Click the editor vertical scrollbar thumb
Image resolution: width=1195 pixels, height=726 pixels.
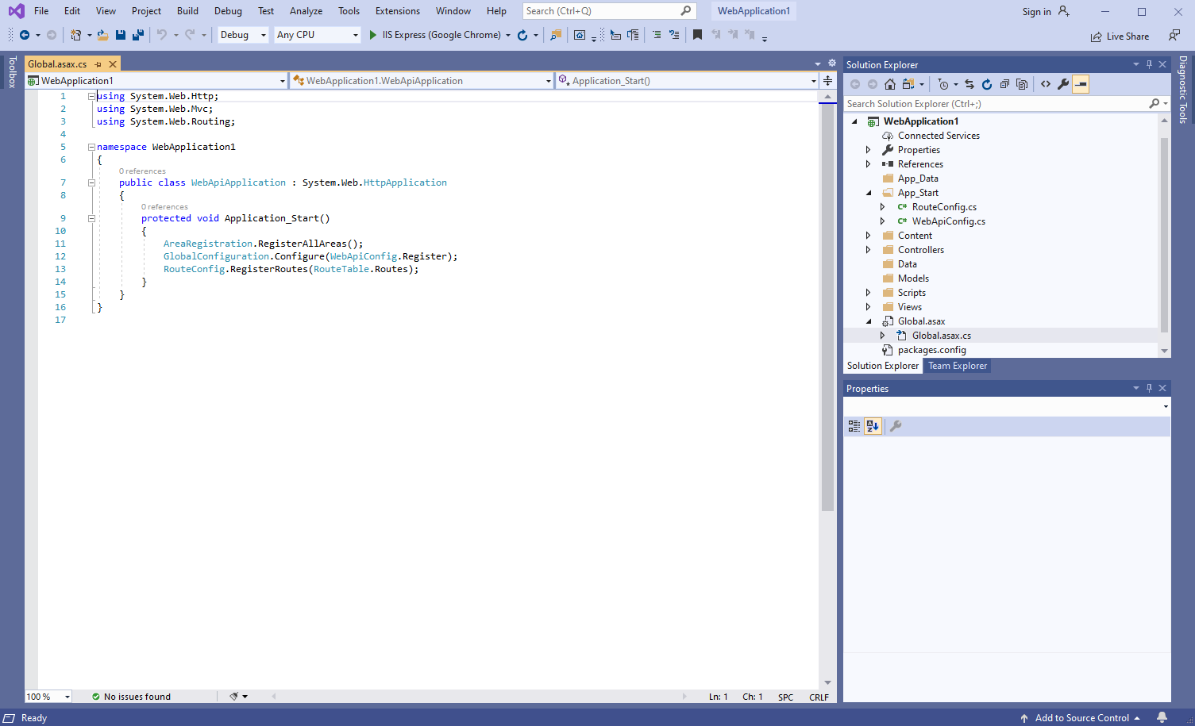coord(827,302)
